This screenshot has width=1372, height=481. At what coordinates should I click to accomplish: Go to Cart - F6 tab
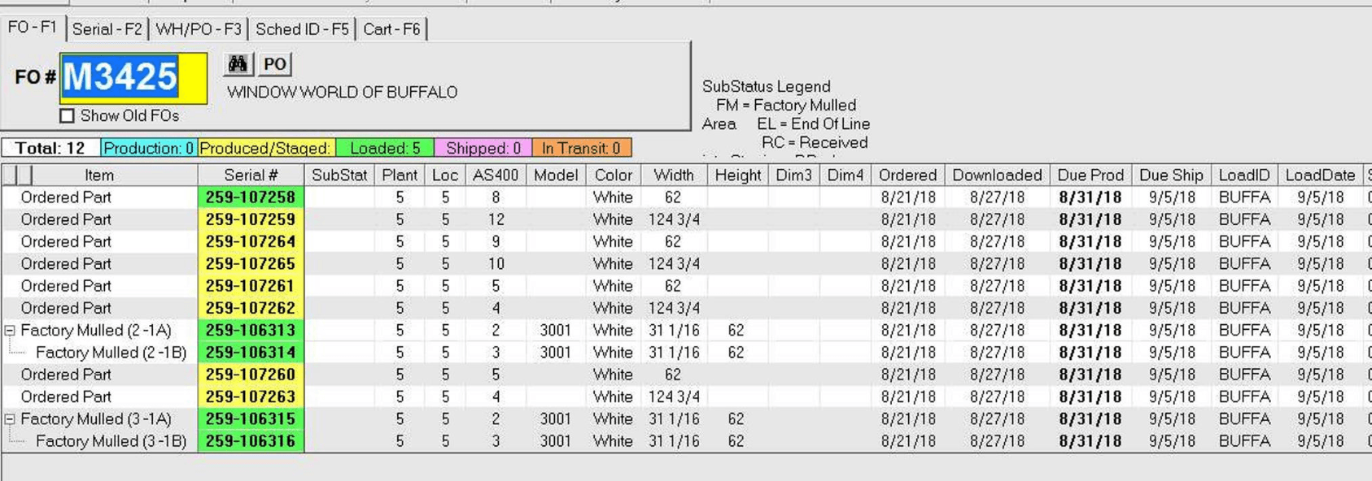[x=391, y=29]
